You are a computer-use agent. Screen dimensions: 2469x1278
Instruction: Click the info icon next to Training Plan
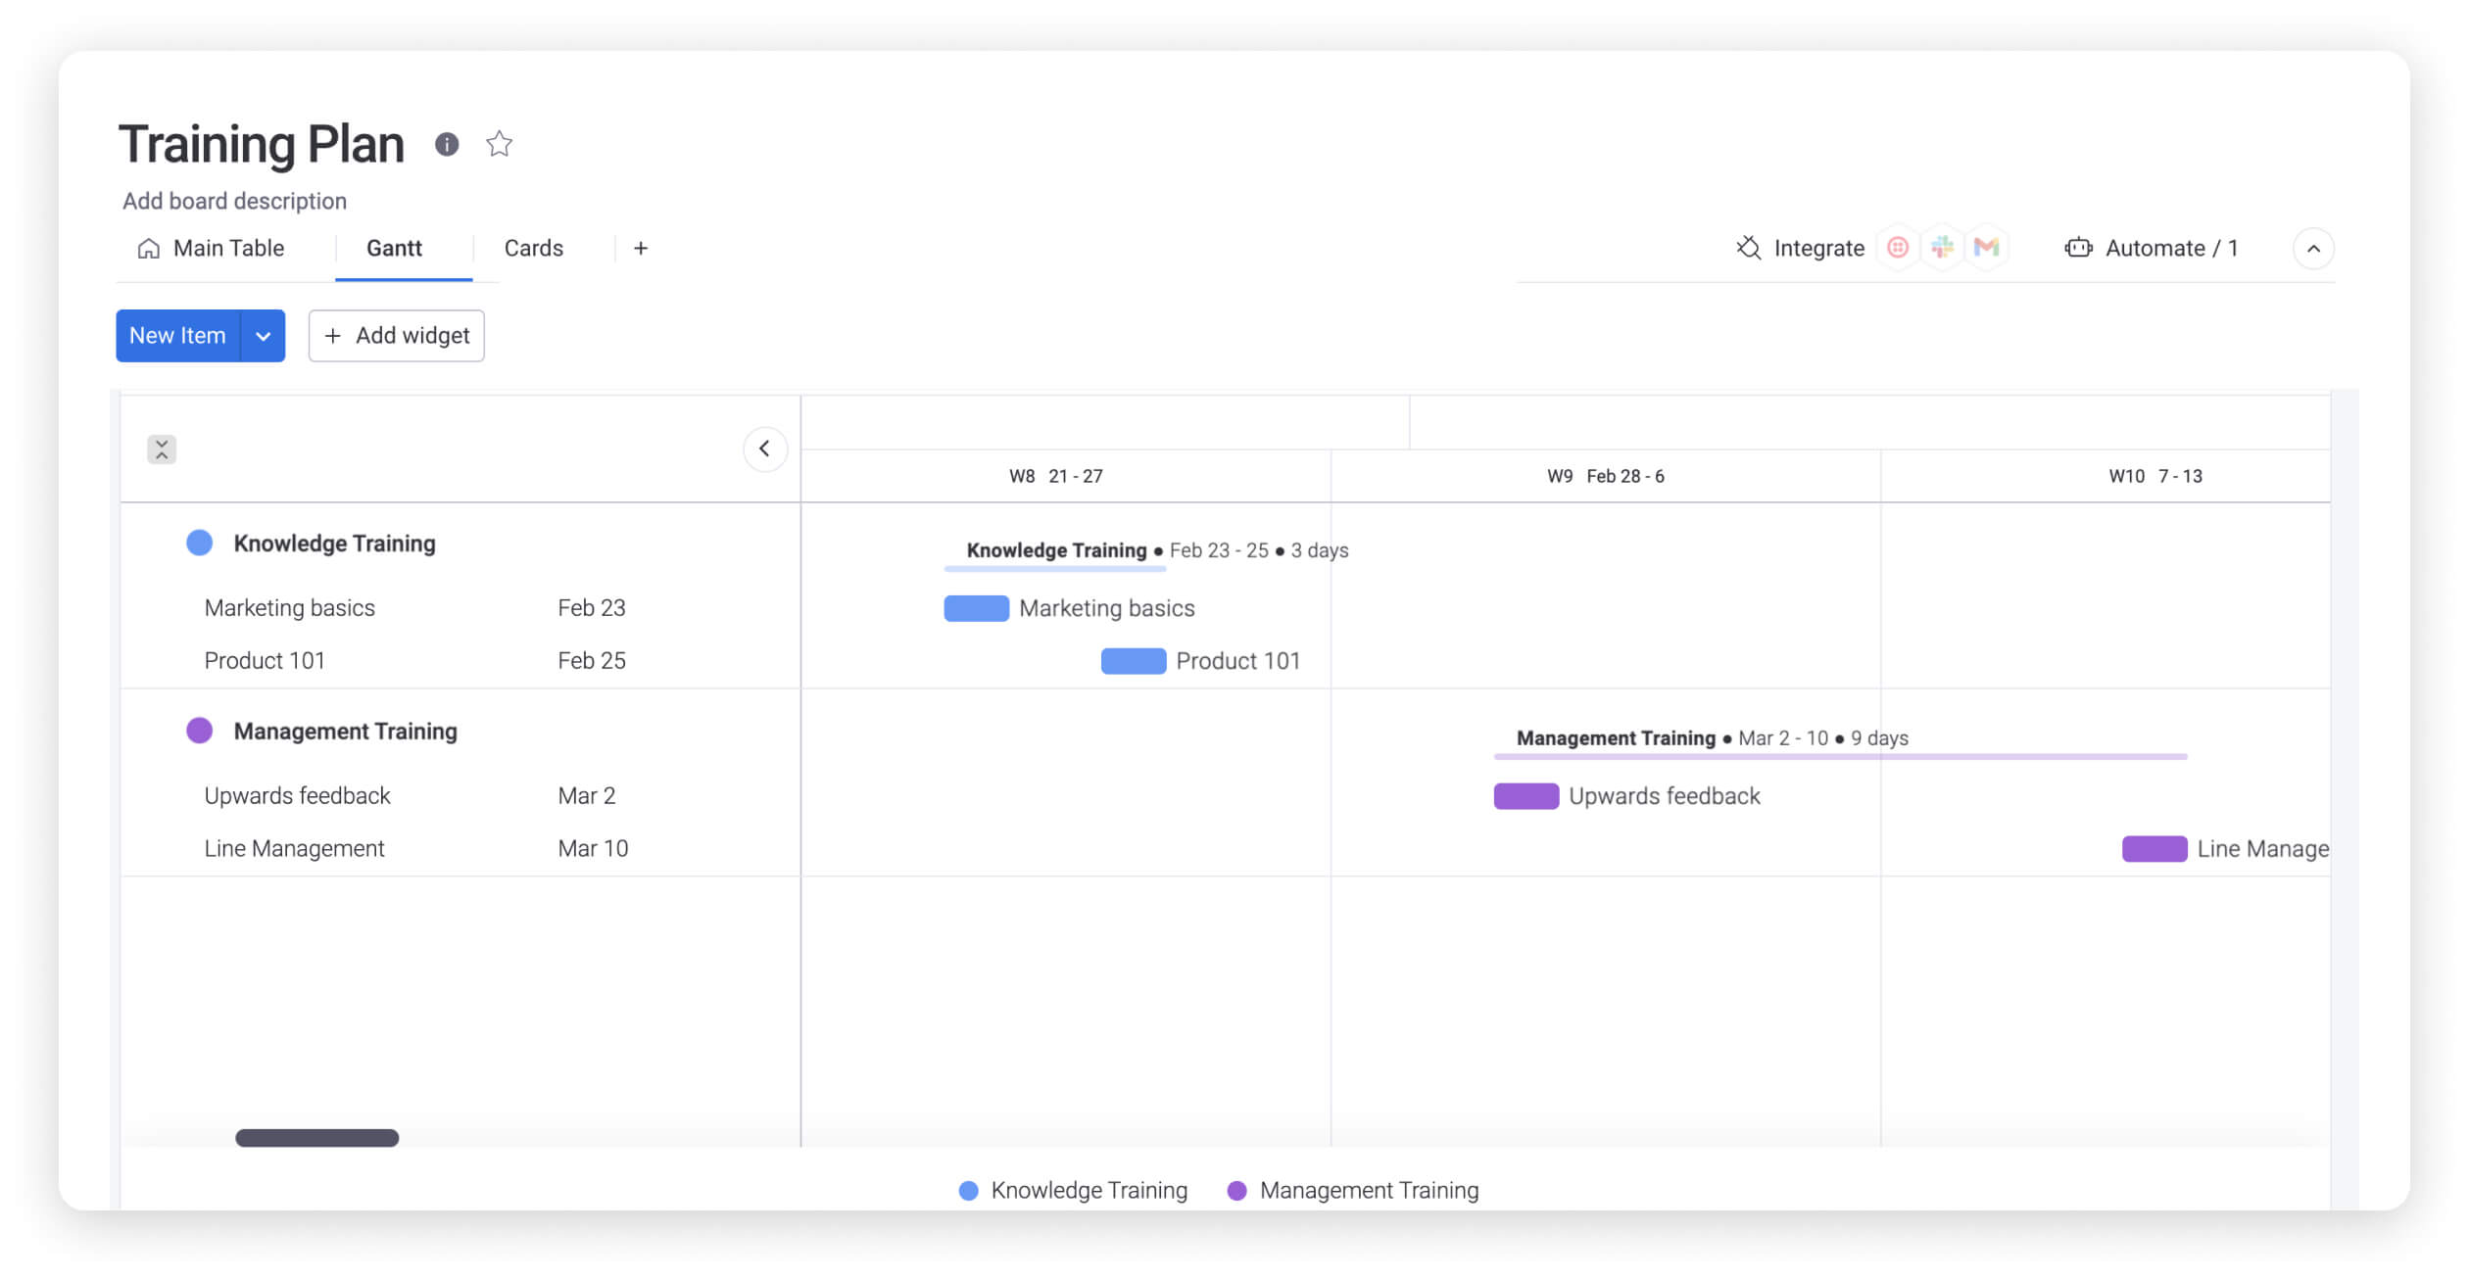[445, 142]
